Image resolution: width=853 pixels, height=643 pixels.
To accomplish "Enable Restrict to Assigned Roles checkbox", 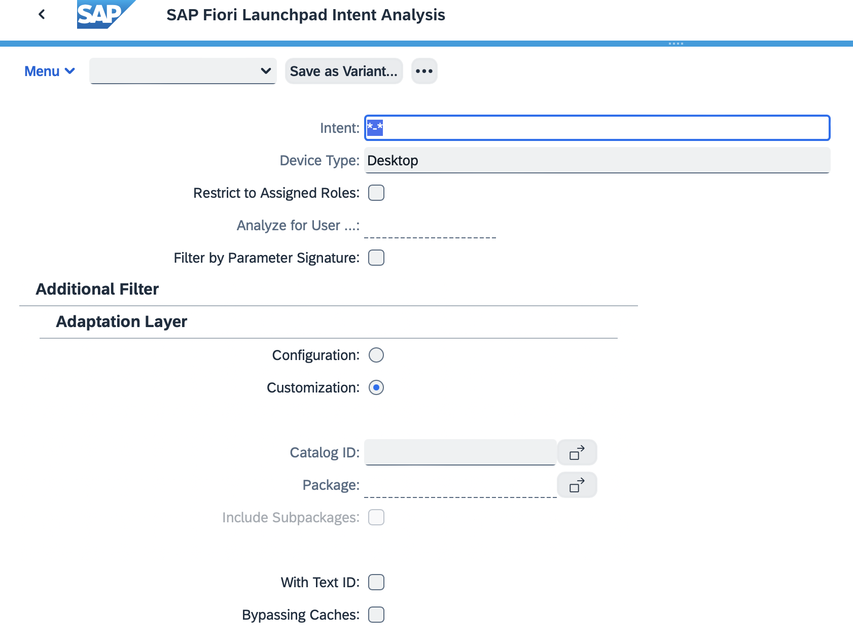I will click(376, 193).
